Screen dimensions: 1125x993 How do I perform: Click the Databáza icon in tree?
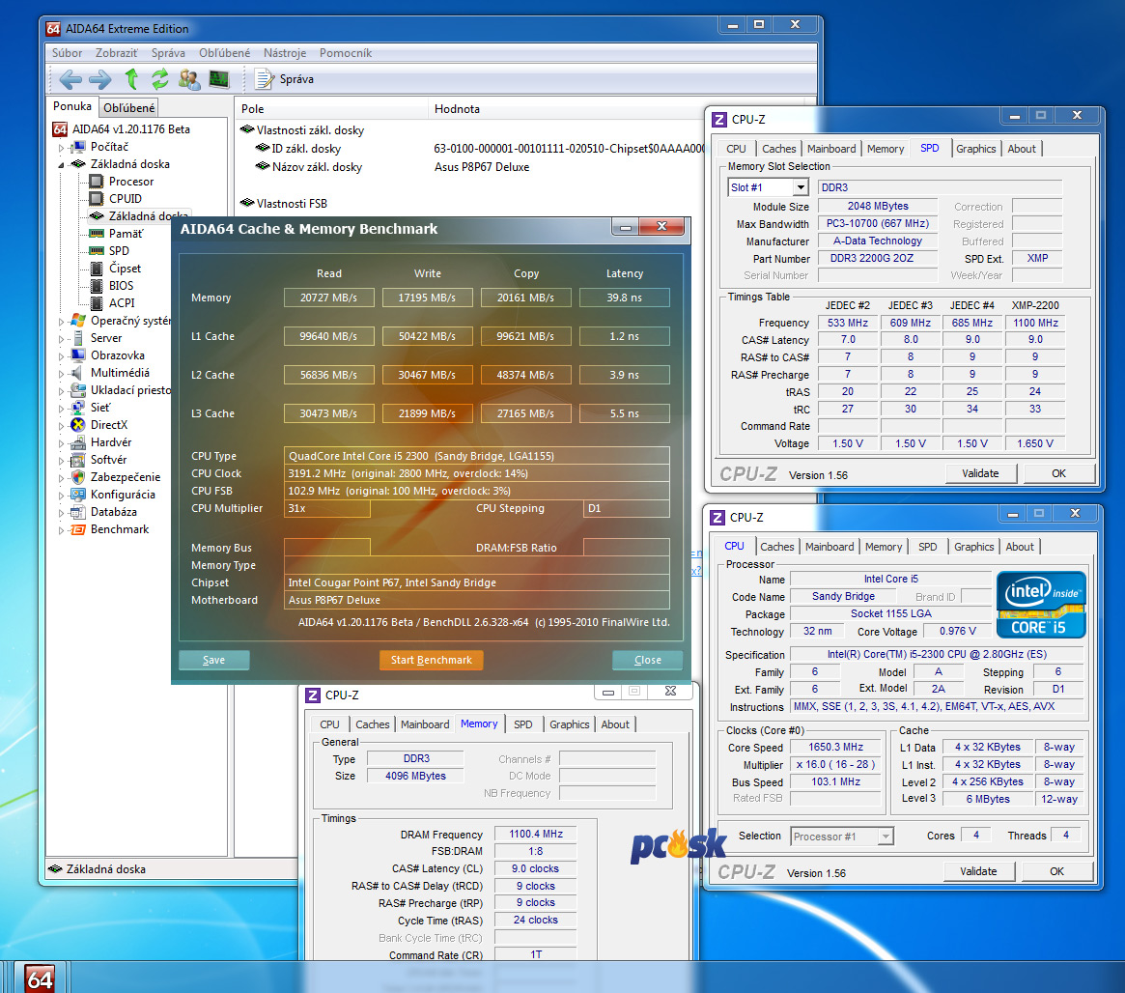[x=78, y=512]
